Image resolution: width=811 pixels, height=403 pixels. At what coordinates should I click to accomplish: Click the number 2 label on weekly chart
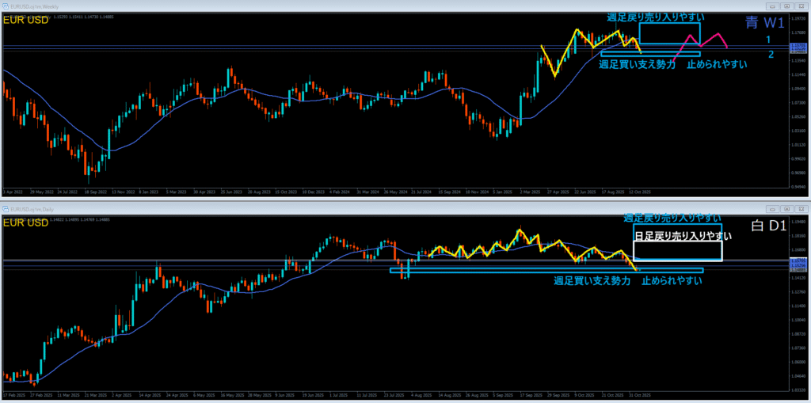click(x=771, y=54)
